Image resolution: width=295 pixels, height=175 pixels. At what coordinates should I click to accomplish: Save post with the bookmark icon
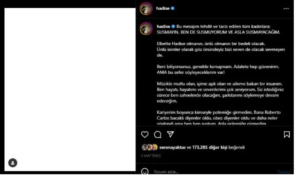click(x=287, y=134)
